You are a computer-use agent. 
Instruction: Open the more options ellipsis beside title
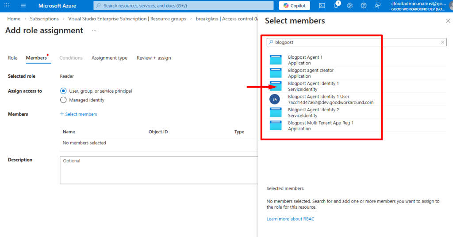94,30
